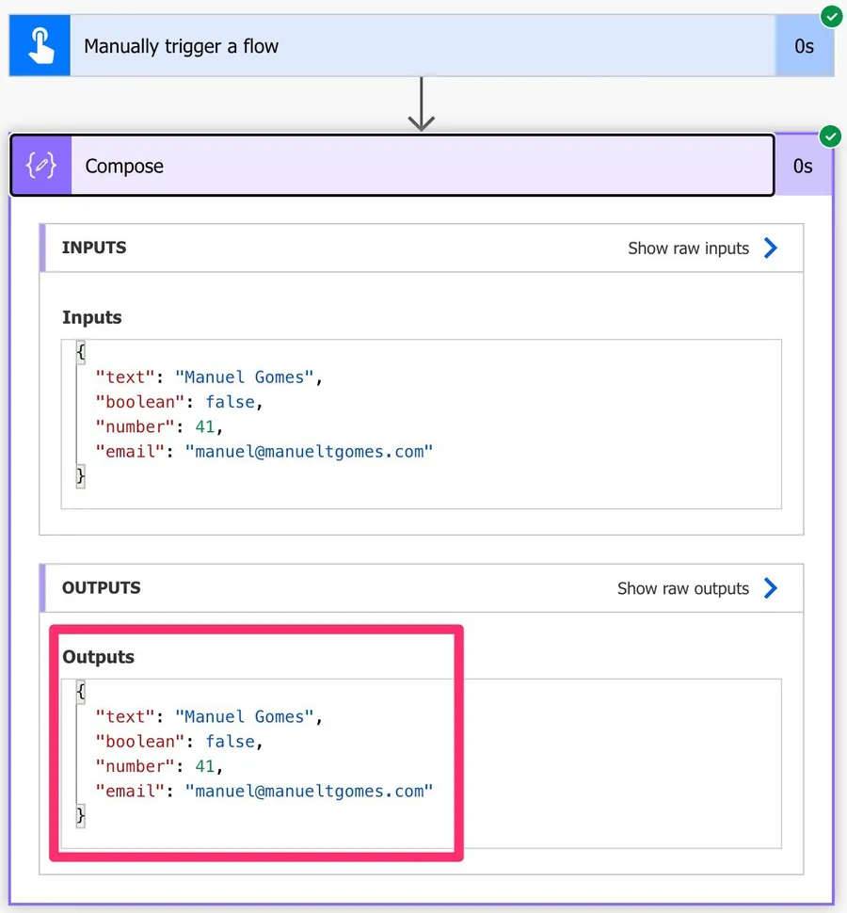The height and width of the screenshot is (913, 847).
Task: Select the OUTPUTS section header
Action: [102, 587]
